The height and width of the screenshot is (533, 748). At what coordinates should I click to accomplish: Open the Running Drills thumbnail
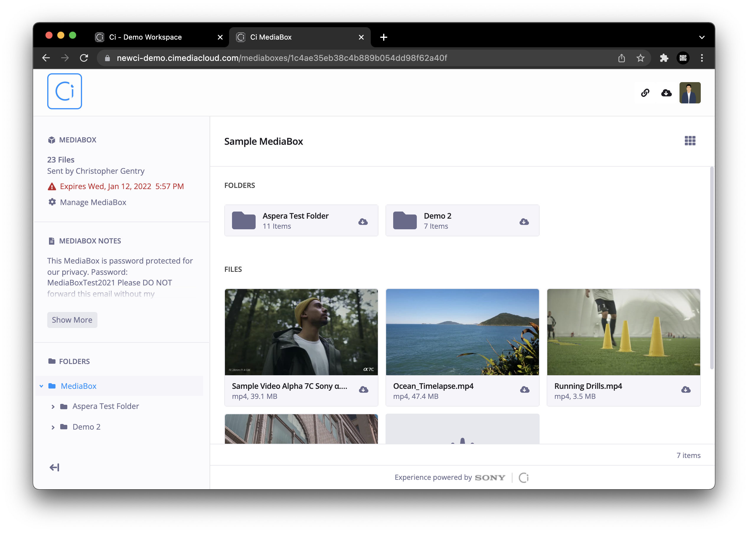(623, 332)
